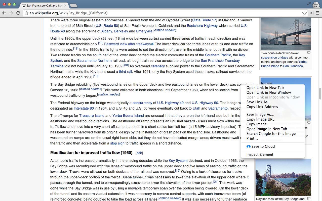The width and height of the screenshot is (322, 201).
Task: Click edit beside Modification for improved traffic flow
Action: tap(139, 153)
